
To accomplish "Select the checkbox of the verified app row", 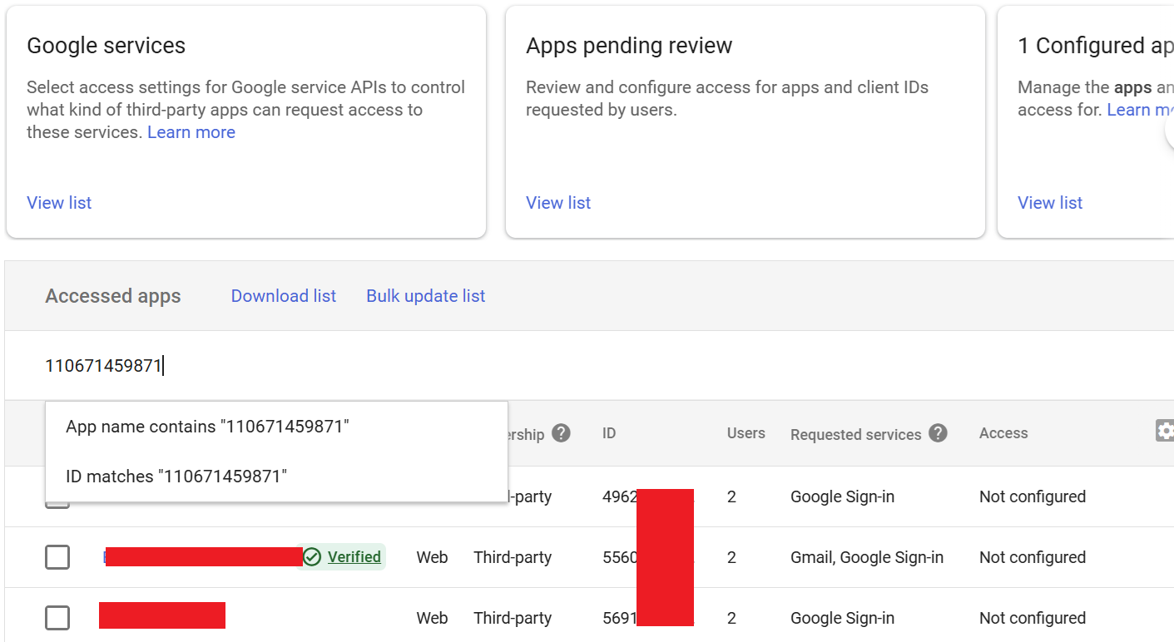I will [x=57, y=557].
